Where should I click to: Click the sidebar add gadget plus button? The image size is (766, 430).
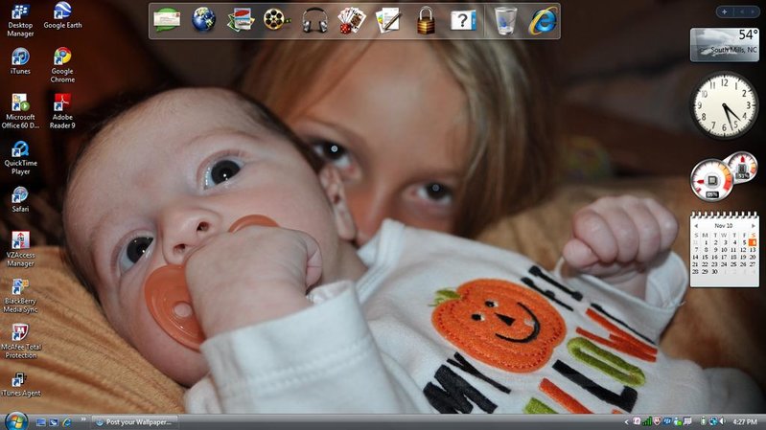click(725, 11)
